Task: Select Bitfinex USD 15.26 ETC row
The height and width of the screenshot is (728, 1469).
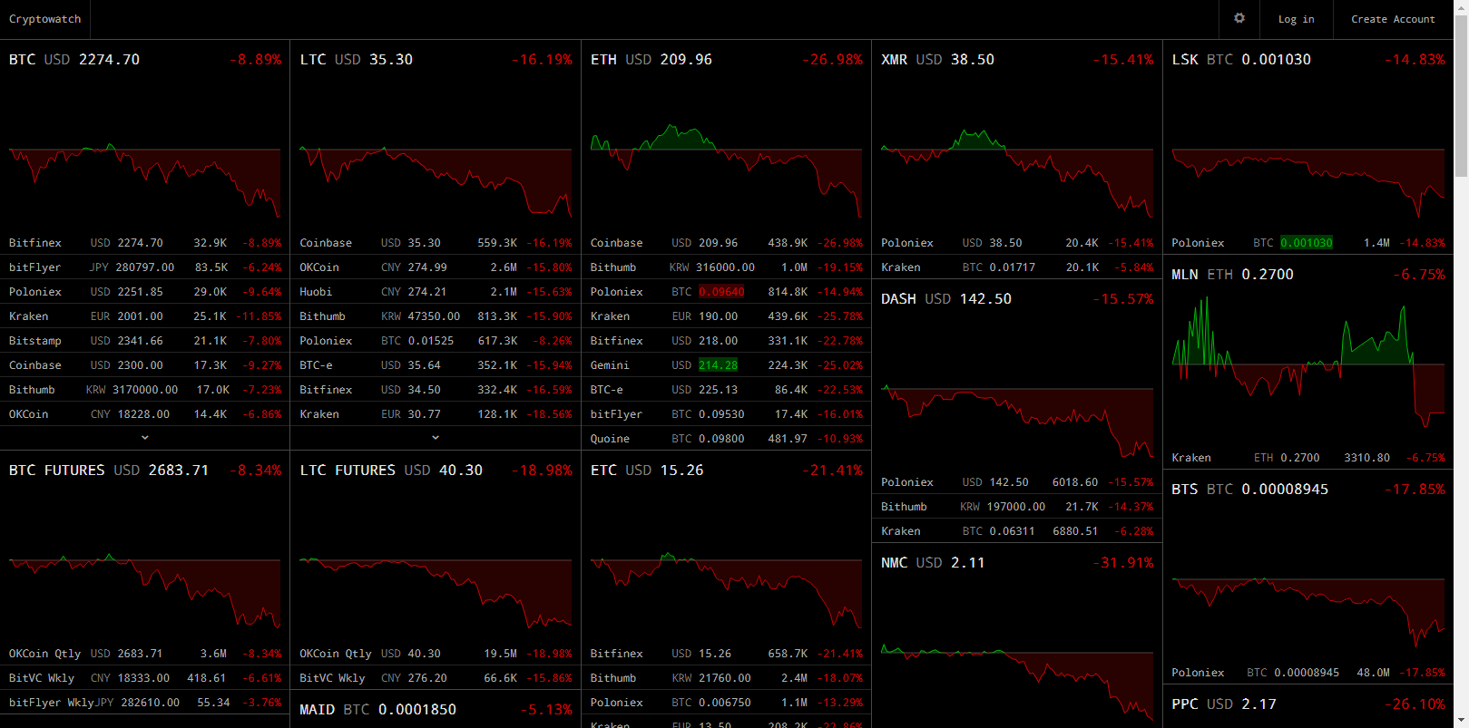Action: point(726,654)
